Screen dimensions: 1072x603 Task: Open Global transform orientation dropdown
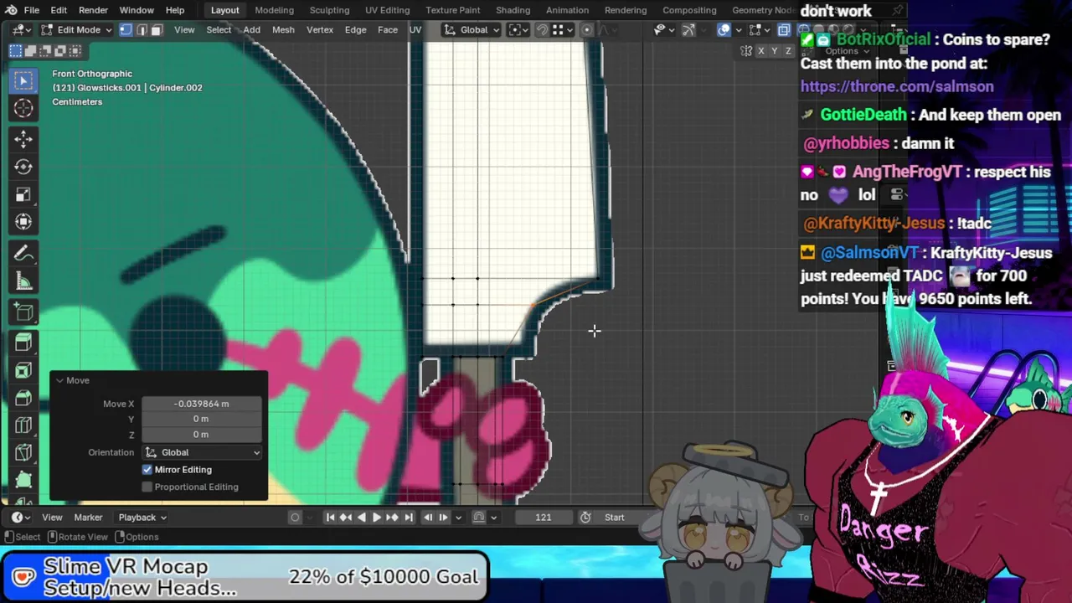pos(472,29)
